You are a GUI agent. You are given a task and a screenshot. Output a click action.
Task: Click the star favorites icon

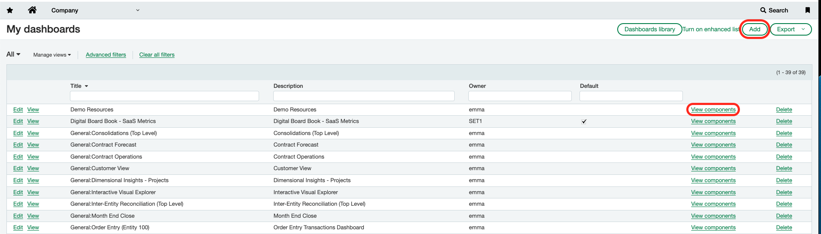(x=10, y=10)
